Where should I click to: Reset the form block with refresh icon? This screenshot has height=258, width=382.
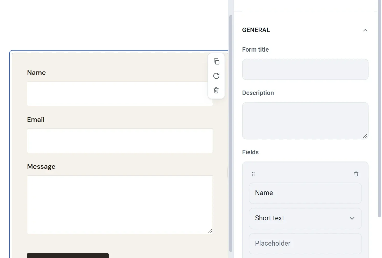tap(216, 76)
